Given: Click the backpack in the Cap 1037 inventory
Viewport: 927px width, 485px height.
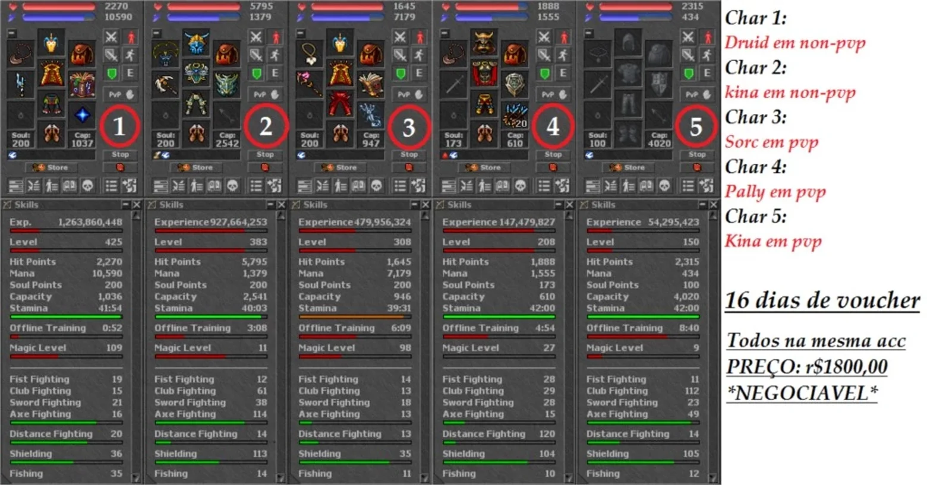Looking at the screenshot, I should point(82,54).
